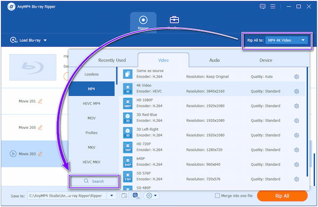Switch to the Video tab
The image size is (318, 207).
click(163, 60)
